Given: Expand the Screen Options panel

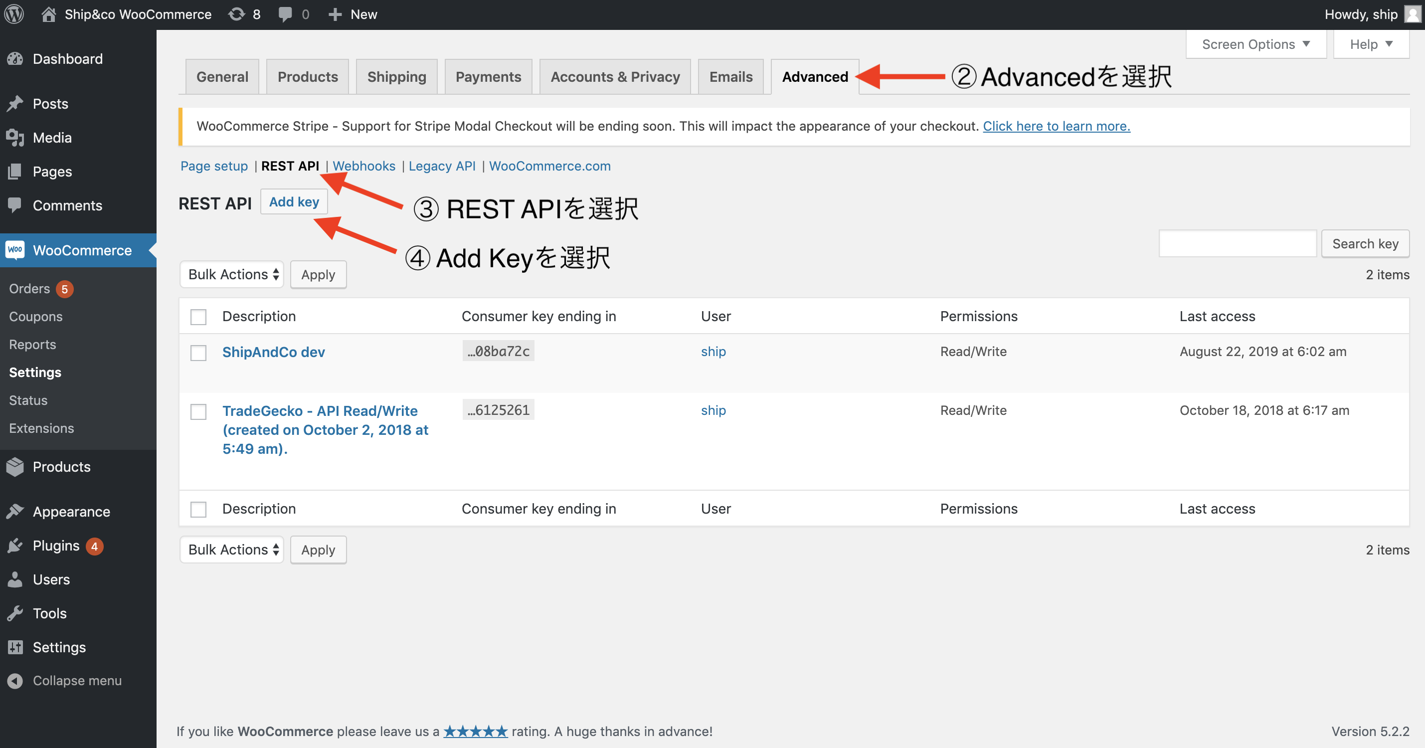Looking at the screenshot, I should (1256, 44).
